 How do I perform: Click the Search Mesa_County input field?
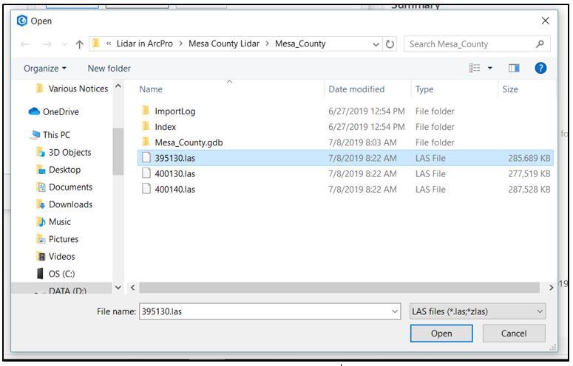point(469,44)
